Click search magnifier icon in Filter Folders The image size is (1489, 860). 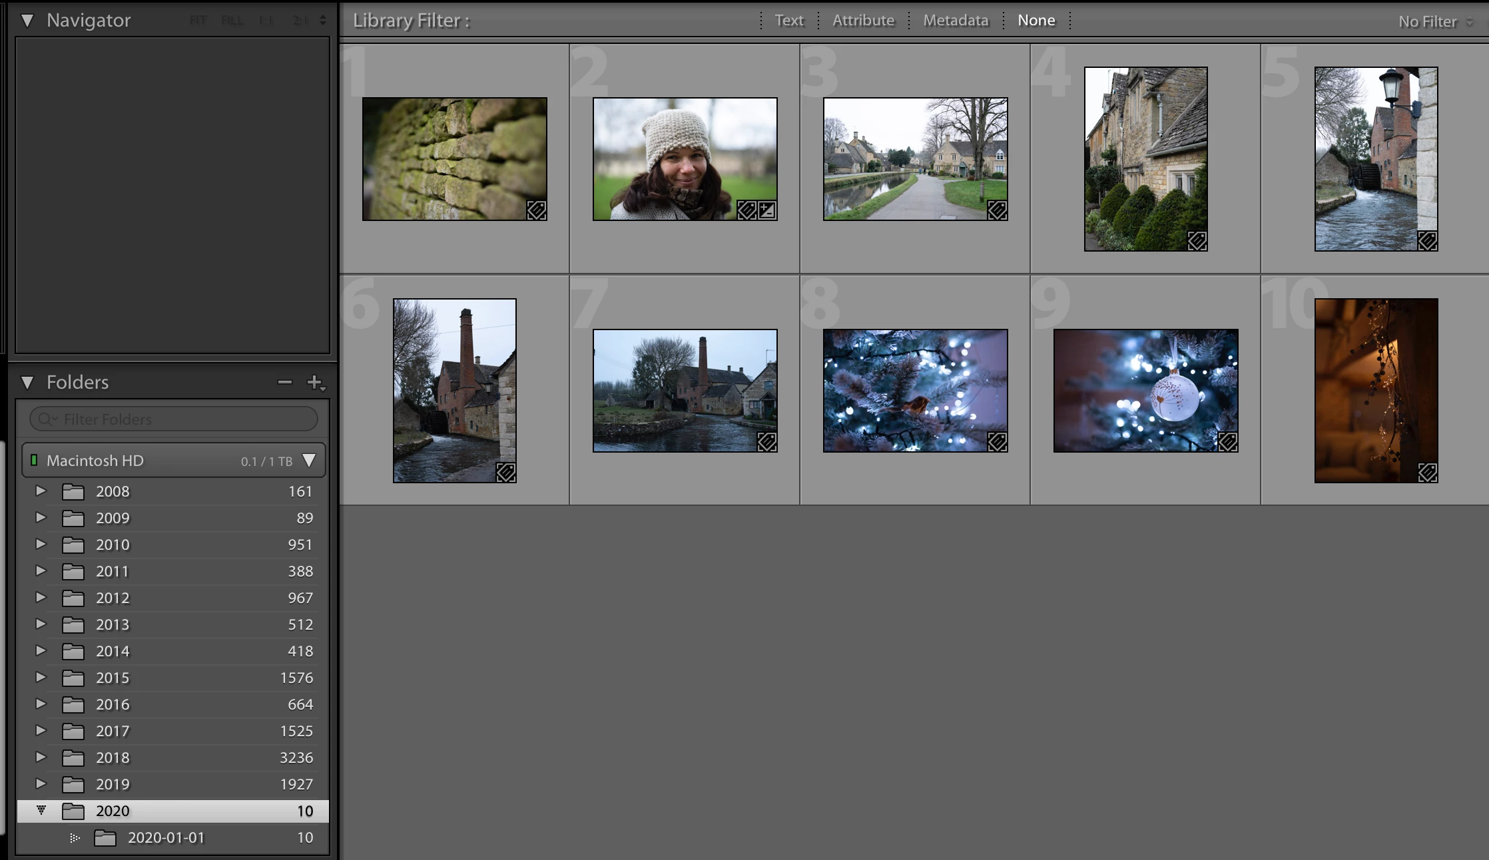coord(46,419)
